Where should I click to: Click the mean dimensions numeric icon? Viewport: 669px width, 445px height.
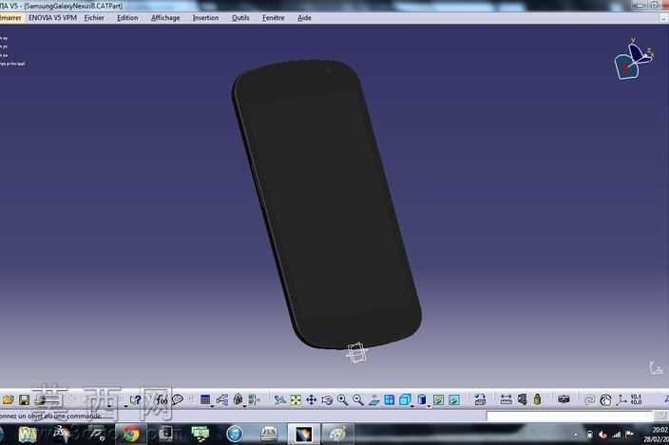[636, 399]
